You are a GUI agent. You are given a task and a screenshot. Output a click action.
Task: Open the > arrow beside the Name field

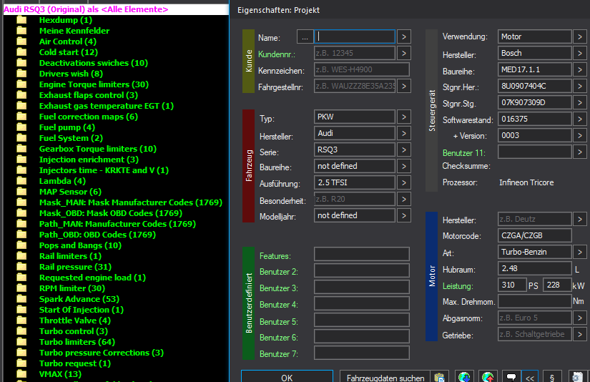404,37
